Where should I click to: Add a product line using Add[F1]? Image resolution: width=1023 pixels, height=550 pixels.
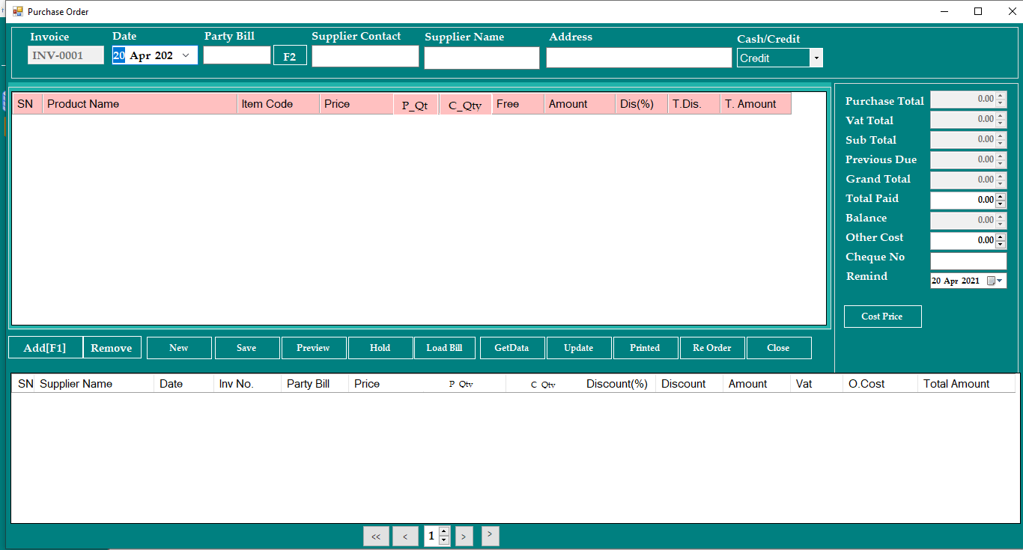coord(45,347)
